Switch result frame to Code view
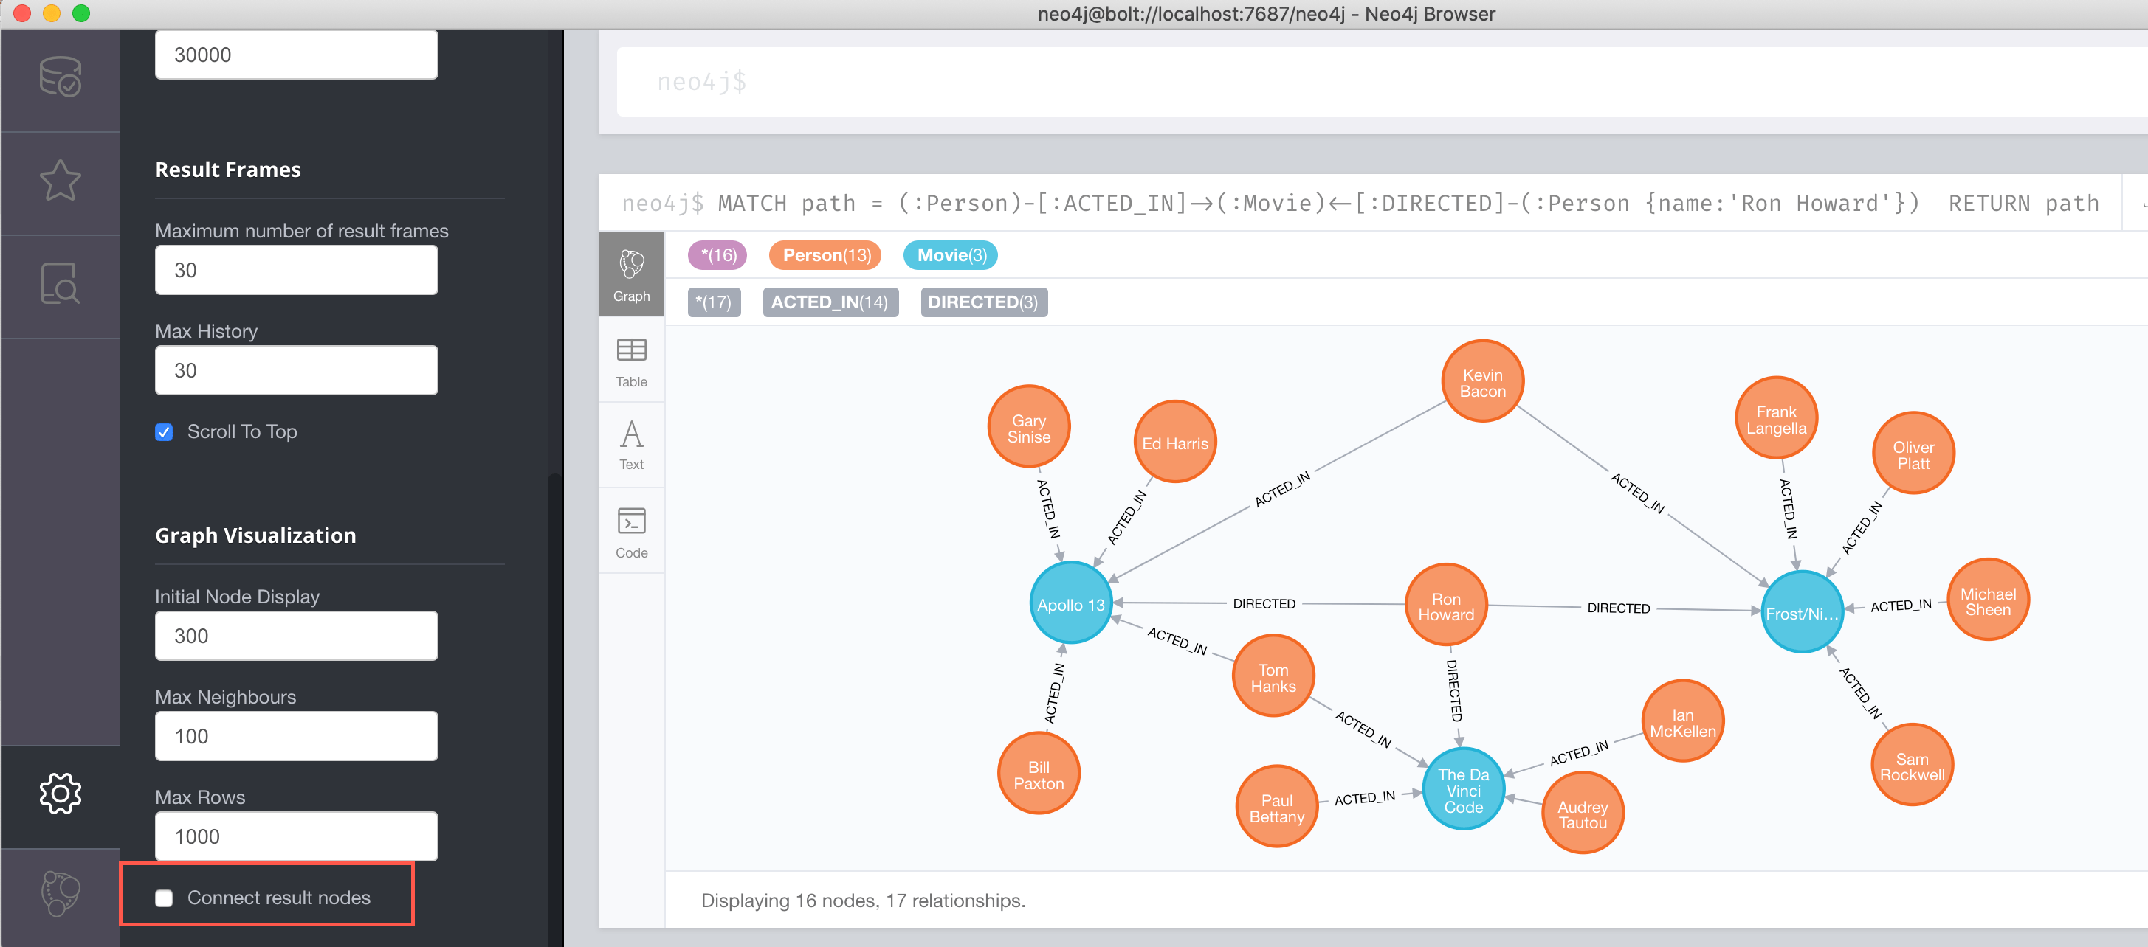 [x=631, y=533]
